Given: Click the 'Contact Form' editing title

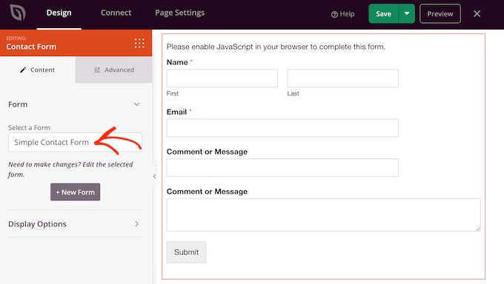Looking at the screenshot, I should point(31,47).
